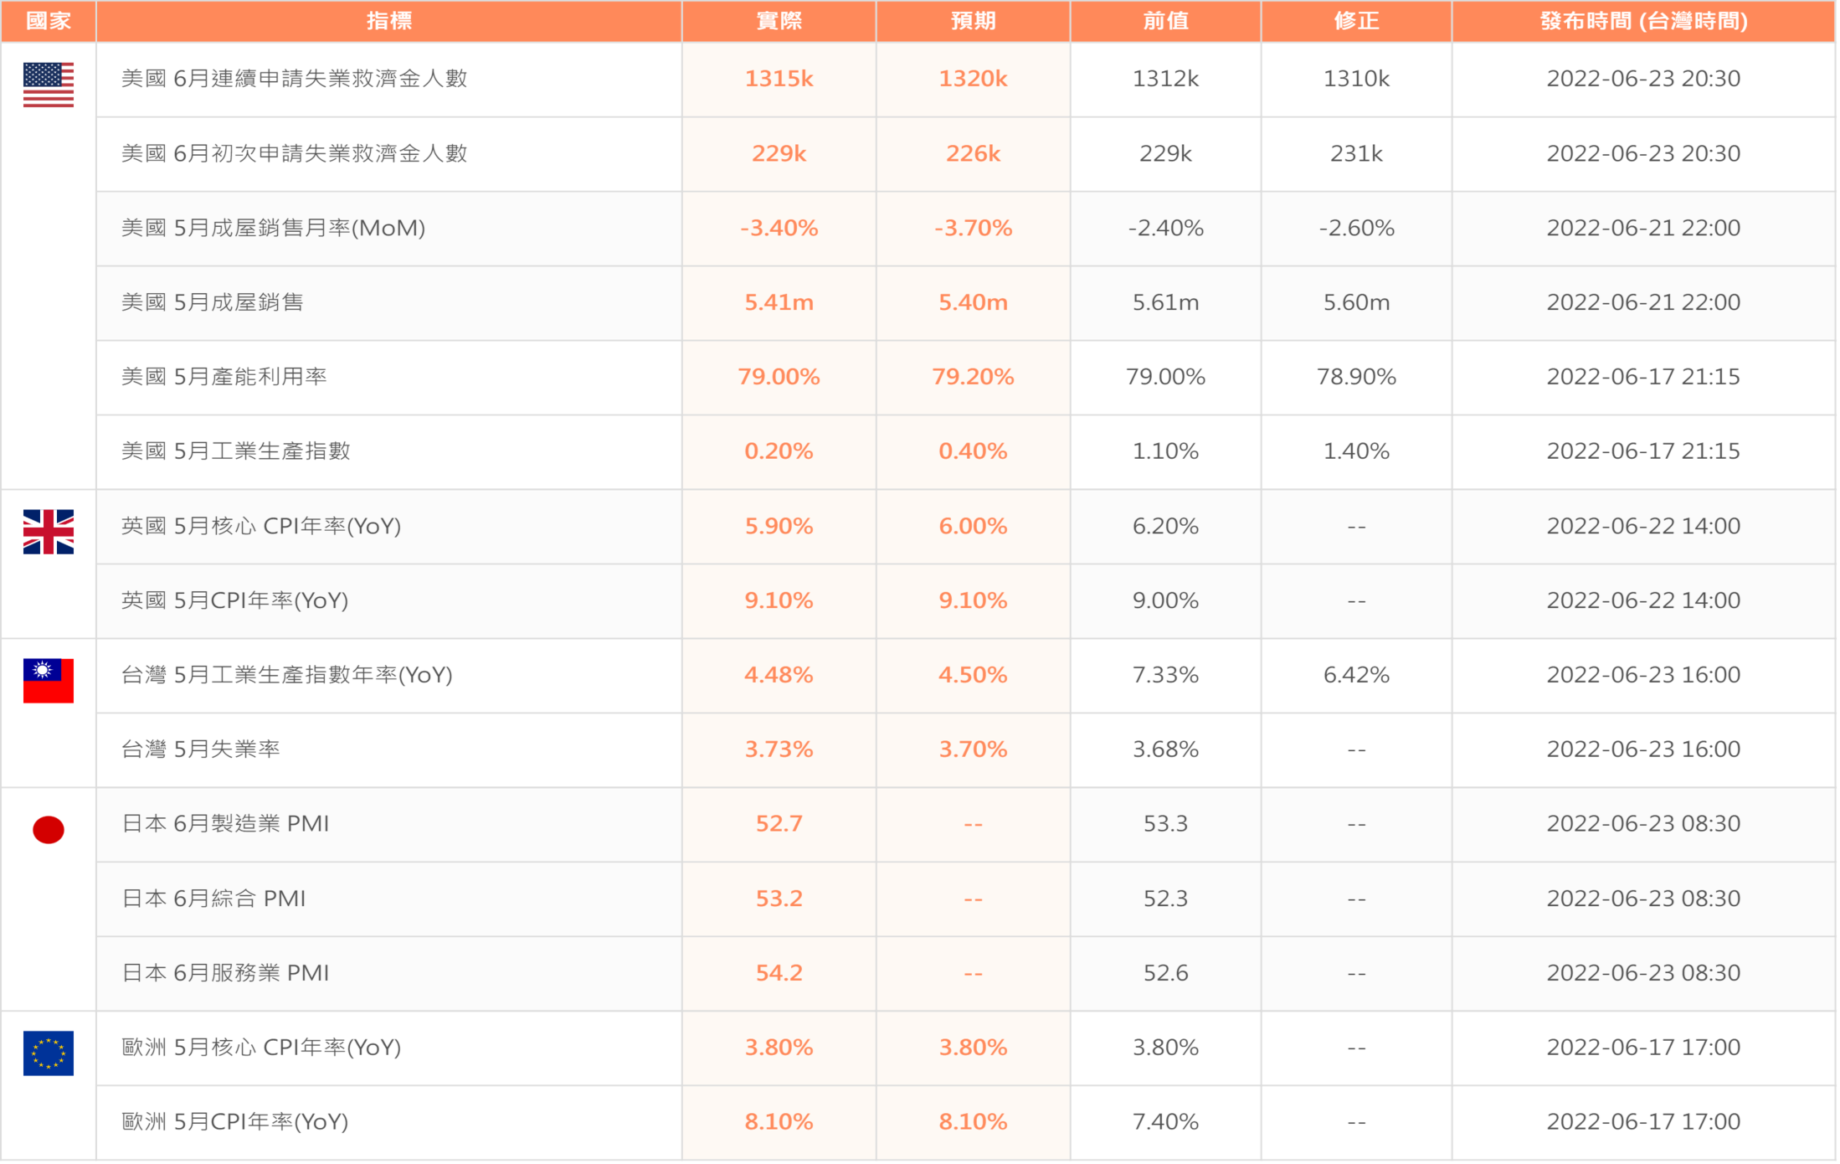
Task: Open 台灣 5月失業率 indicator
Action: click(x=201, y=749)
